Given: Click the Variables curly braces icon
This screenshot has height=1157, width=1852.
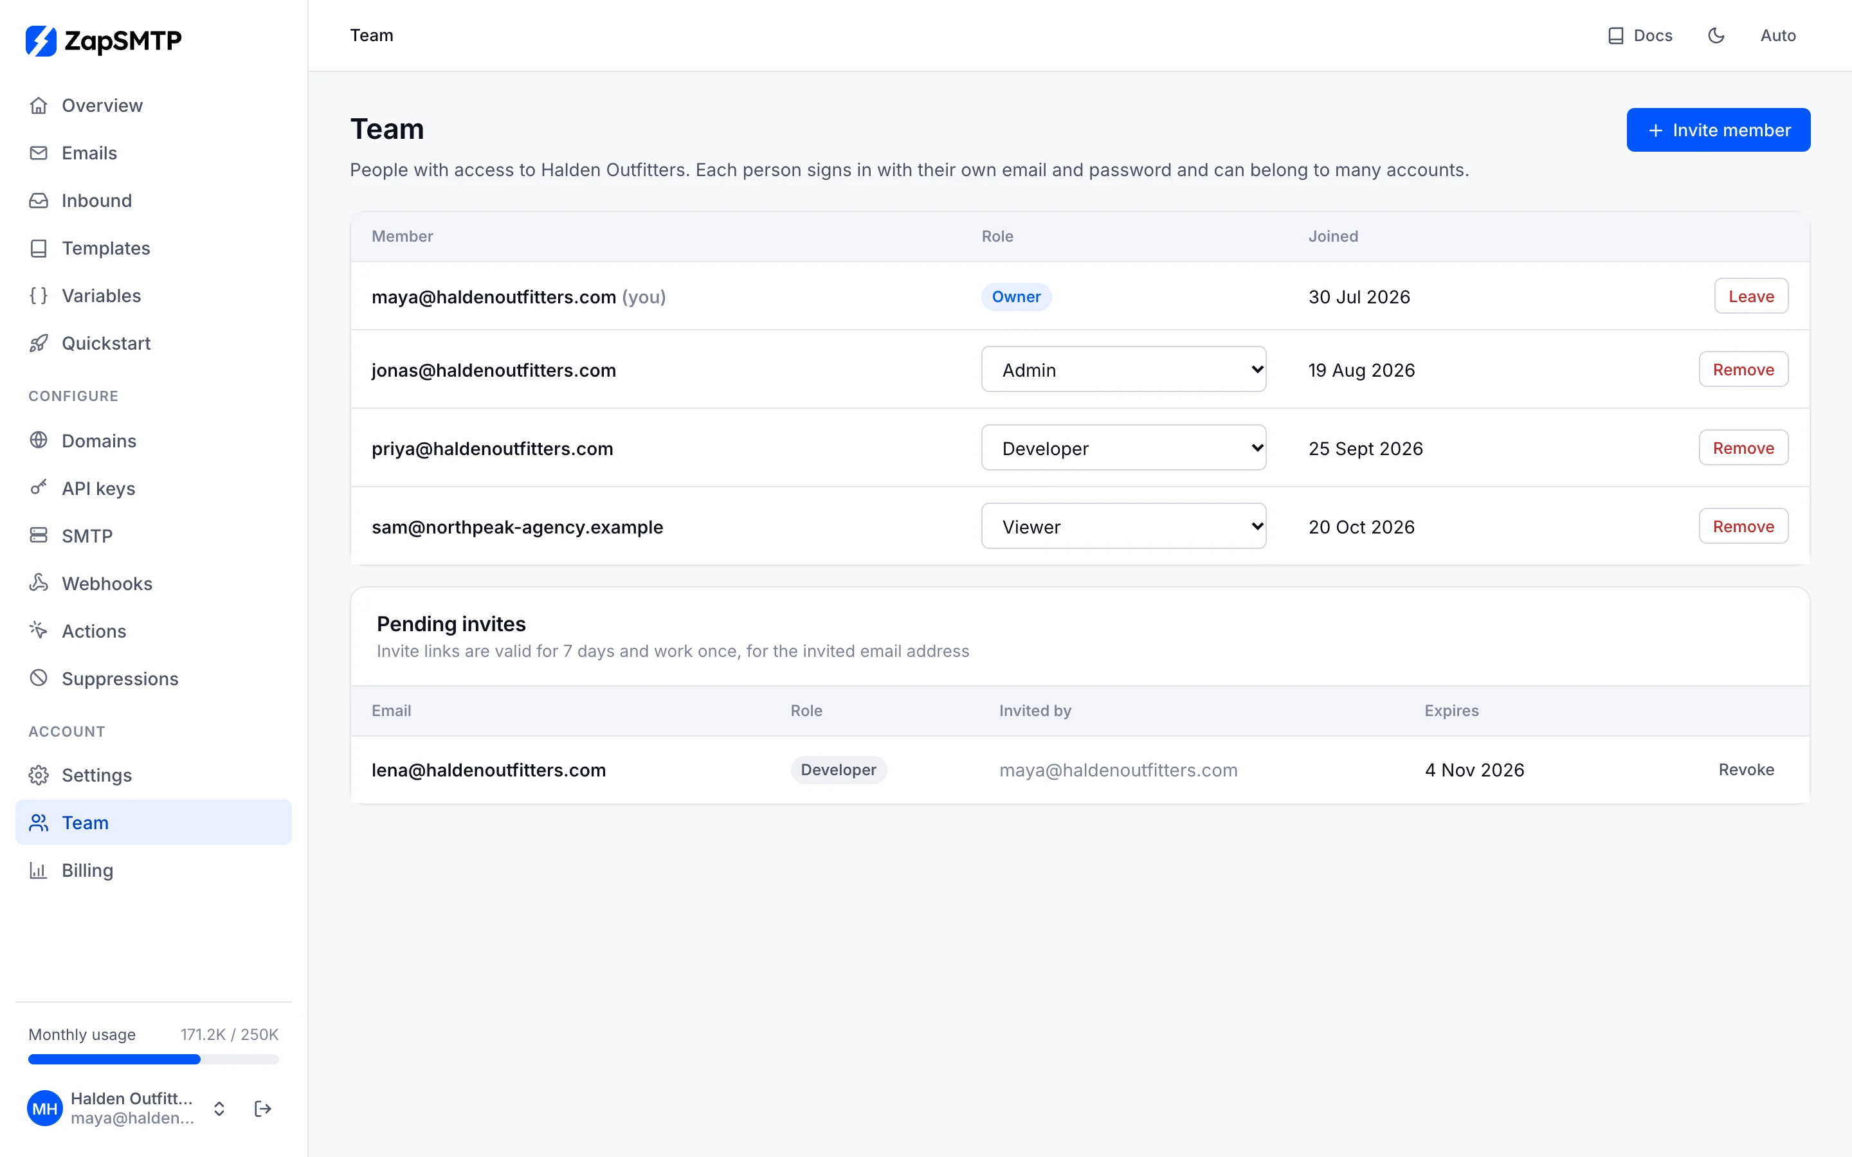Looking at the screenshot, I should (39, 296).
